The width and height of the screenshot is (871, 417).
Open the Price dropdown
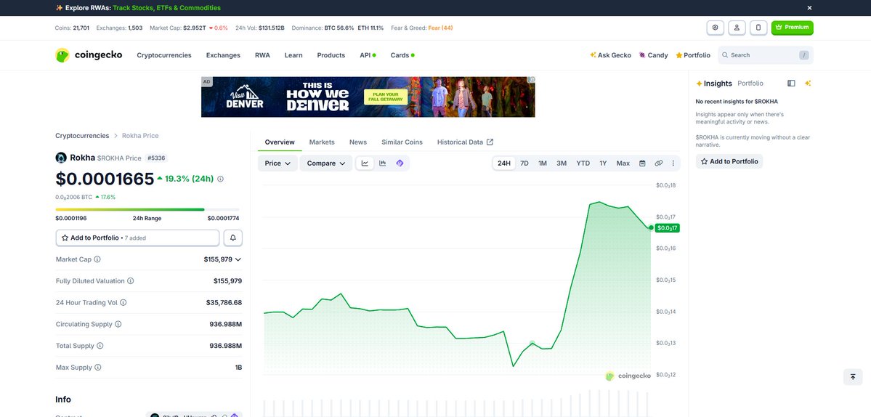tap(277, 163)
